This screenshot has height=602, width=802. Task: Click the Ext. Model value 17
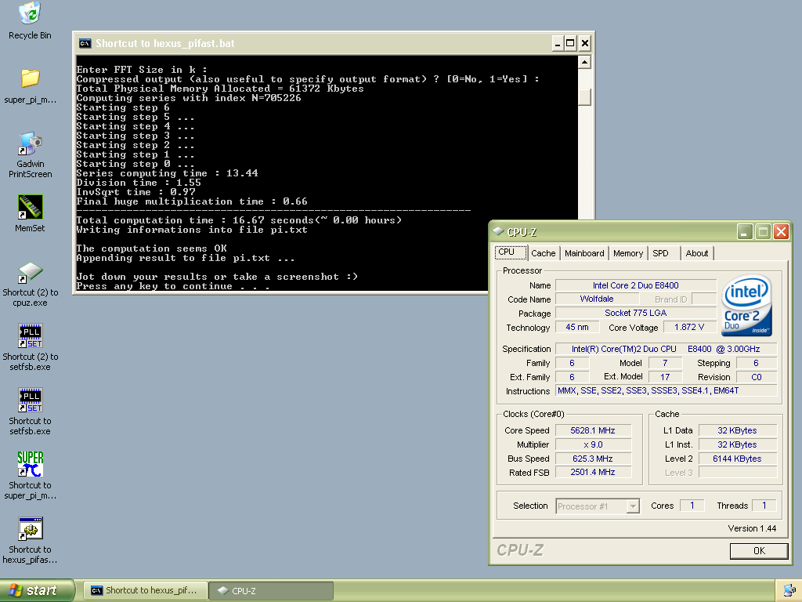click(x=665, y=377)
